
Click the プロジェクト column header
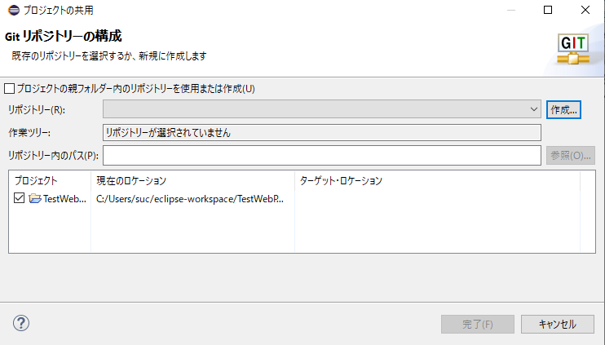tap(50, 180)
